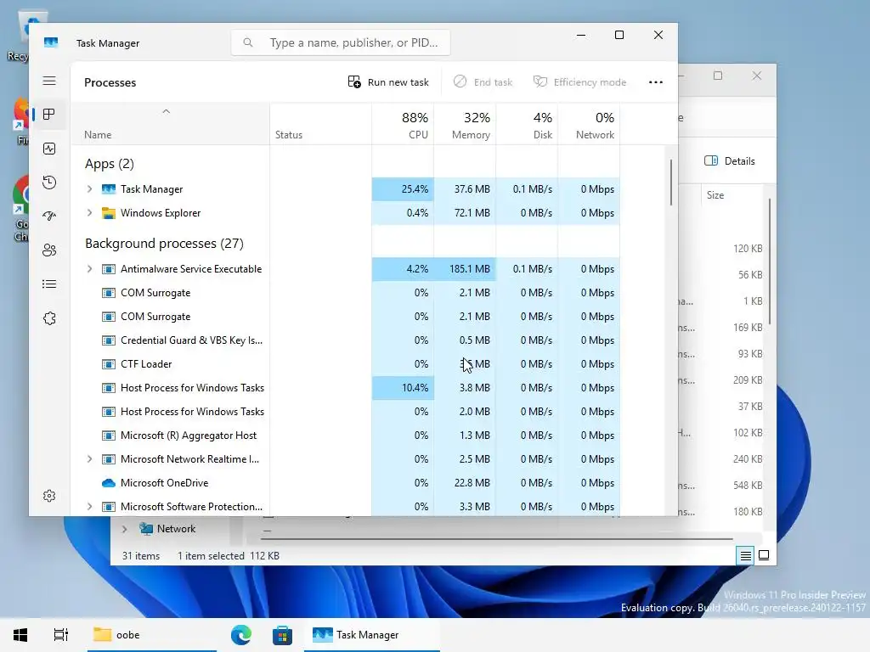Screen dimensions: 870x652
Task: Expand Antimalware Service Executable group
Action: pyautogui.click(x=89, y=269)
